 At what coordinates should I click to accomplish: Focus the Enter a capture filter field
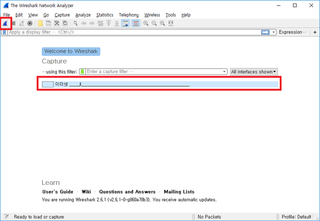154,72
